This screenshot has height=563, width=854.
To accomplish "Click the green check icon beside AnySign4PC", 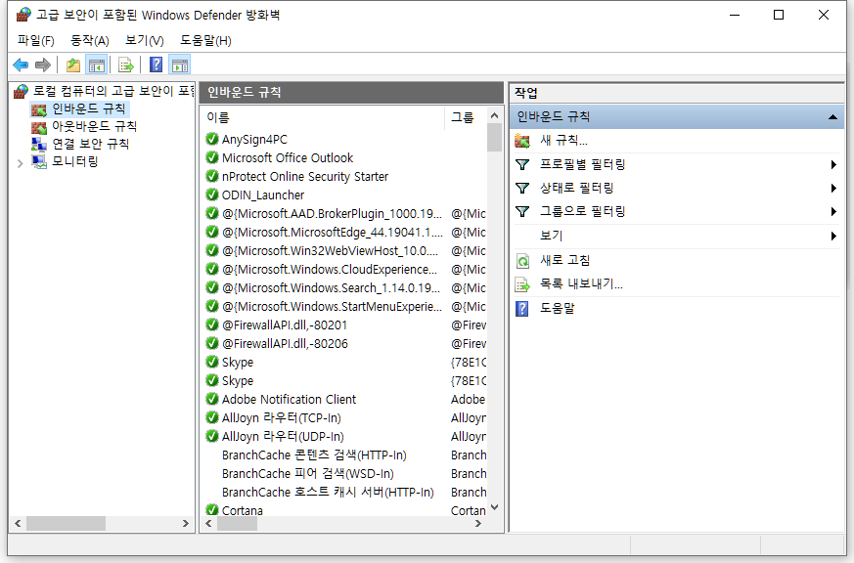I will pos(212,139).
